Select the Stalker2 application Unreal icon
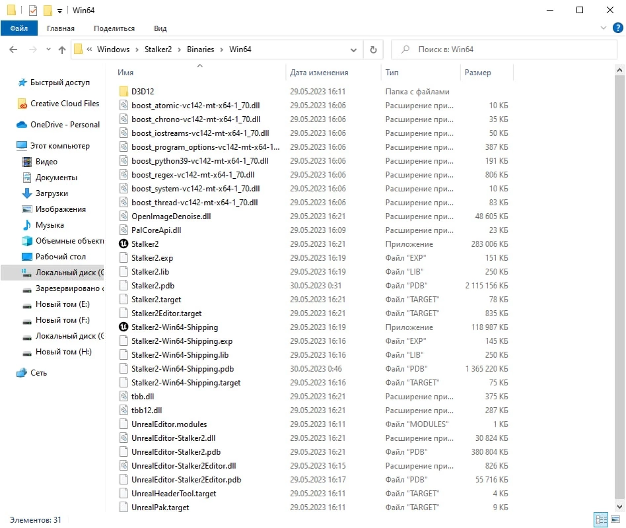 [123, 244]
